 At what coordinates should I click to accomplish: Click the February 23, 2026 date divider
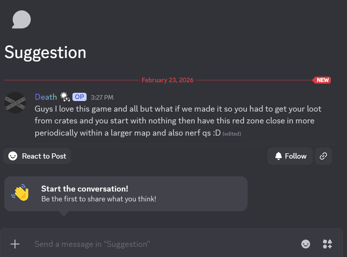[x=167, y=80]
